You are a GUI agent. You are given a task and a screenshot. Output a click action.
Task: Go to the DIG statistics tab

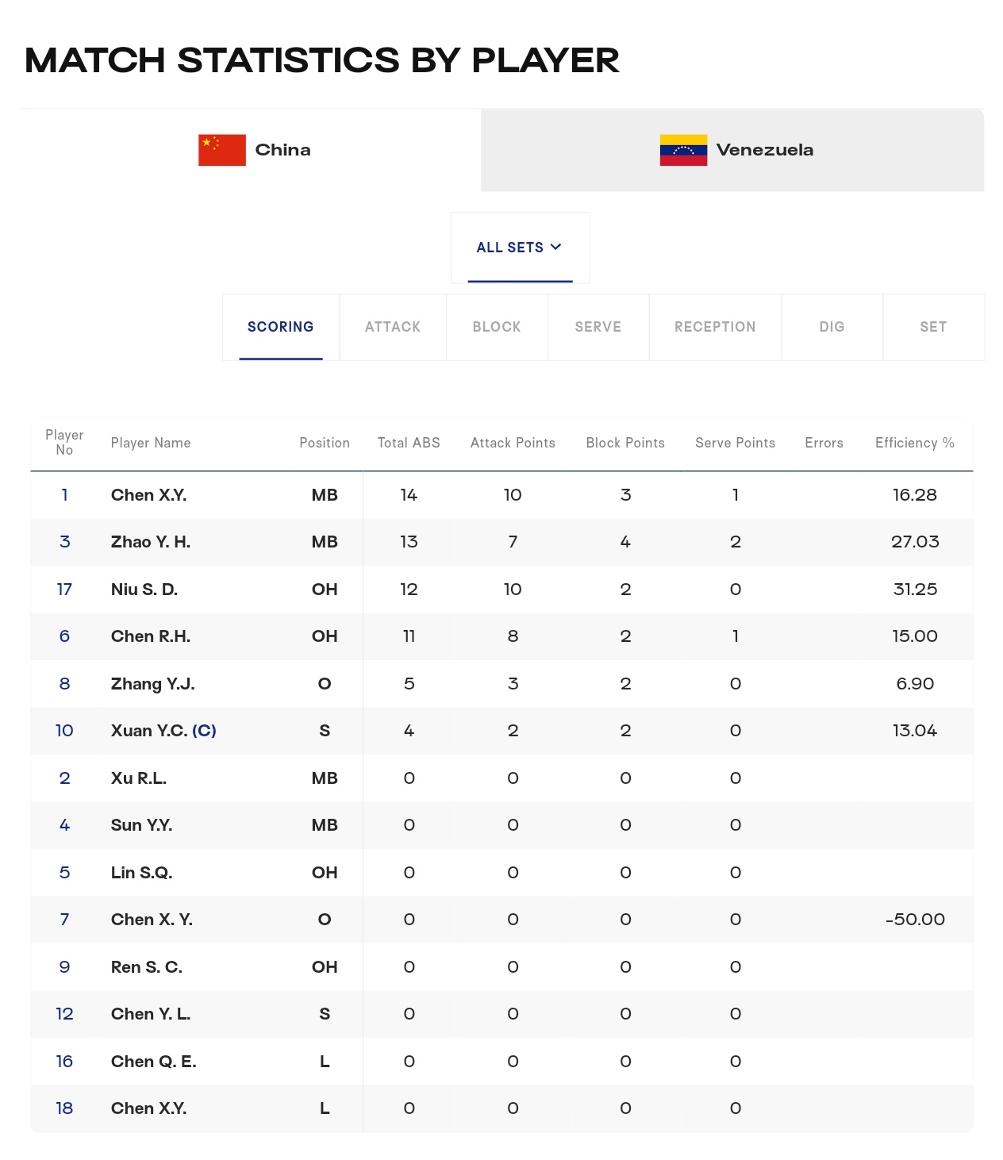coord(832,327)
